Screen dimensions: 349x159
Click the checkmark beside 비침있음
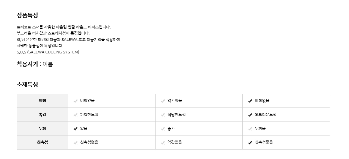[75, 101]
